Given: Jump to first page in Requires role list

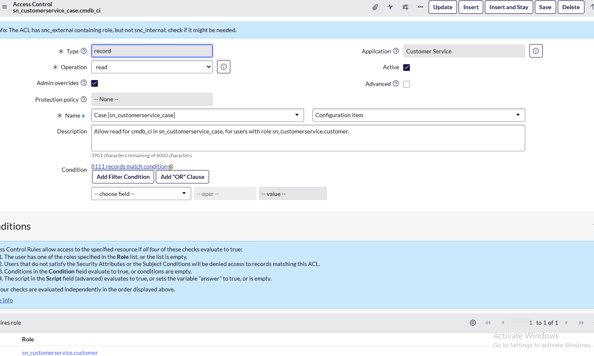Looking at the screenshot, I should pos(488,322).
